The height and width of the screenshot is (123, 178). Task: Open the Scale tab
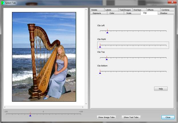click(x=129, y=13)
